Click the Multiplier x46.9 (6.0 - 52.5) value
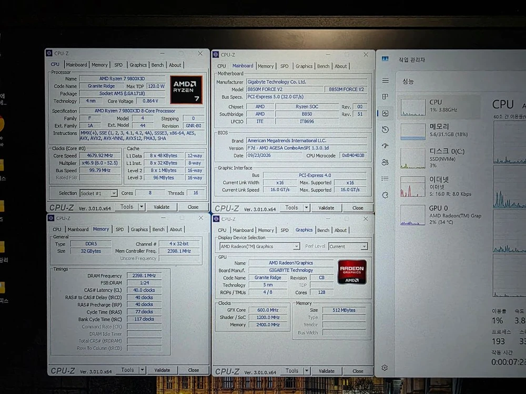This screenshot has width=526, height=394. coord(99,163)
